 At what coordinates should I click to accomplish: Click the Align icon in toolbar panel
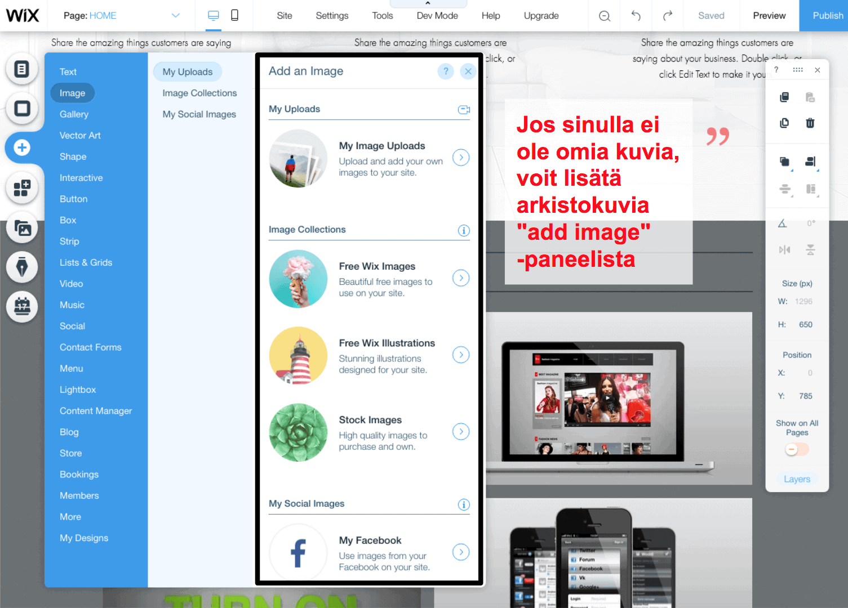[x=811, y=162]
